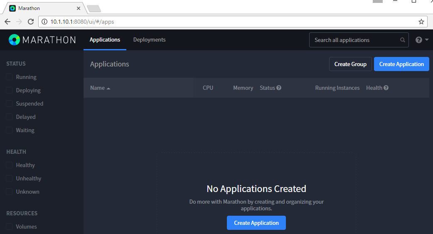433x234 pixels.
Task: Sort by the Name column
Action: pos(98,88)
